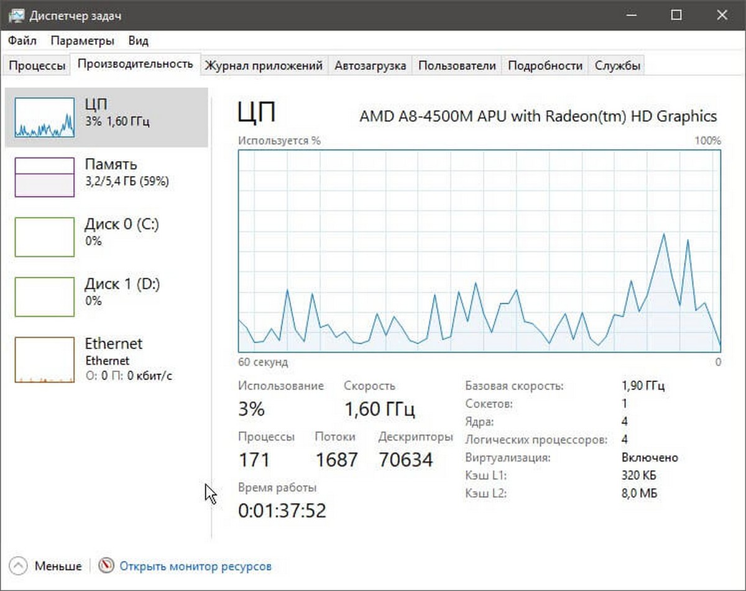This screenshot has width=746, height=591.
Task: Select the Диск 1 (D:) graph thumbnail
Action: pos(45,297)
